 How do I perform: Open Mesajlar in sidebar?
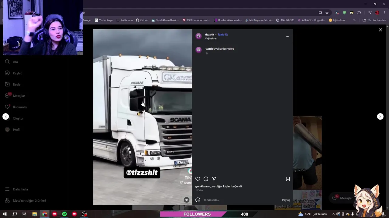[x=15, y=96]
